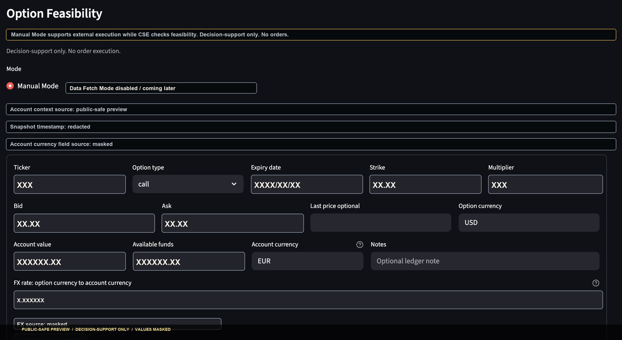Click the Option Feasibility heading
Screen dimensions: 622x340
pos(54,13)
